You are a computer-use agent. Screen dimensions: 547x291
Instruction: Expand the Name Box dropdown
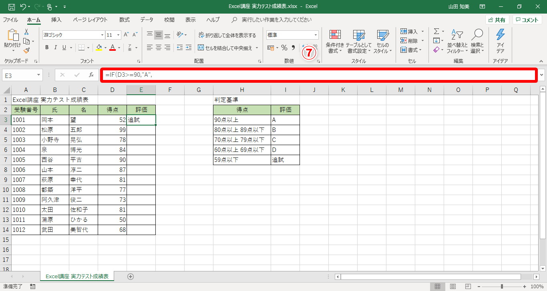(x=38, y=75)
